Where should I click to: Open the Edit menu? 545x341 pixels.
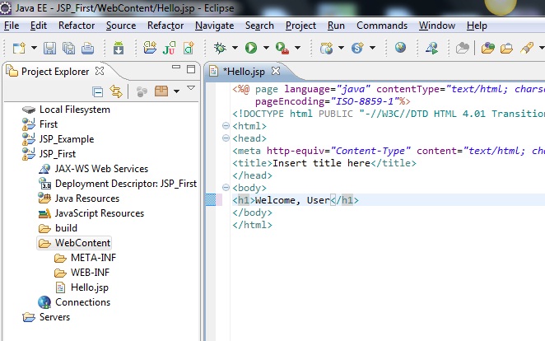coord(39,26)
